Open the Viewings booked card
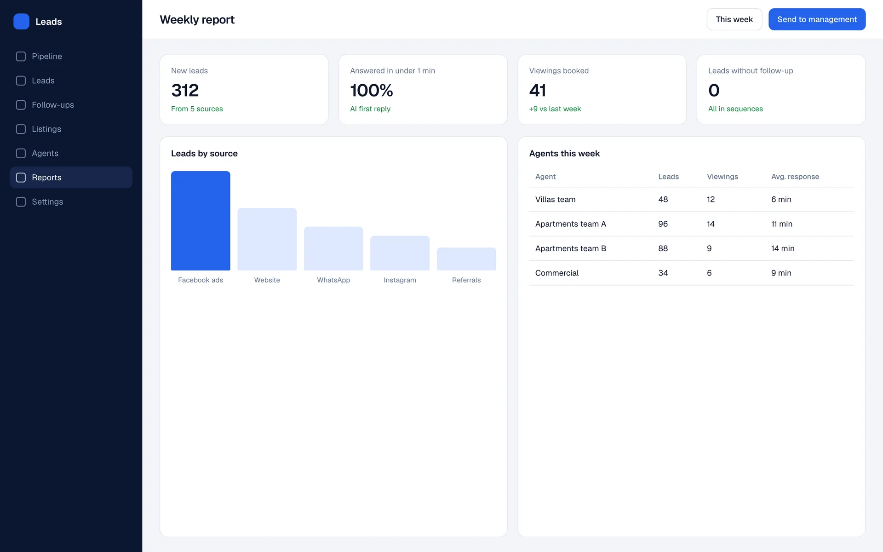Viewport: 883px width, 552px height. 602,90
